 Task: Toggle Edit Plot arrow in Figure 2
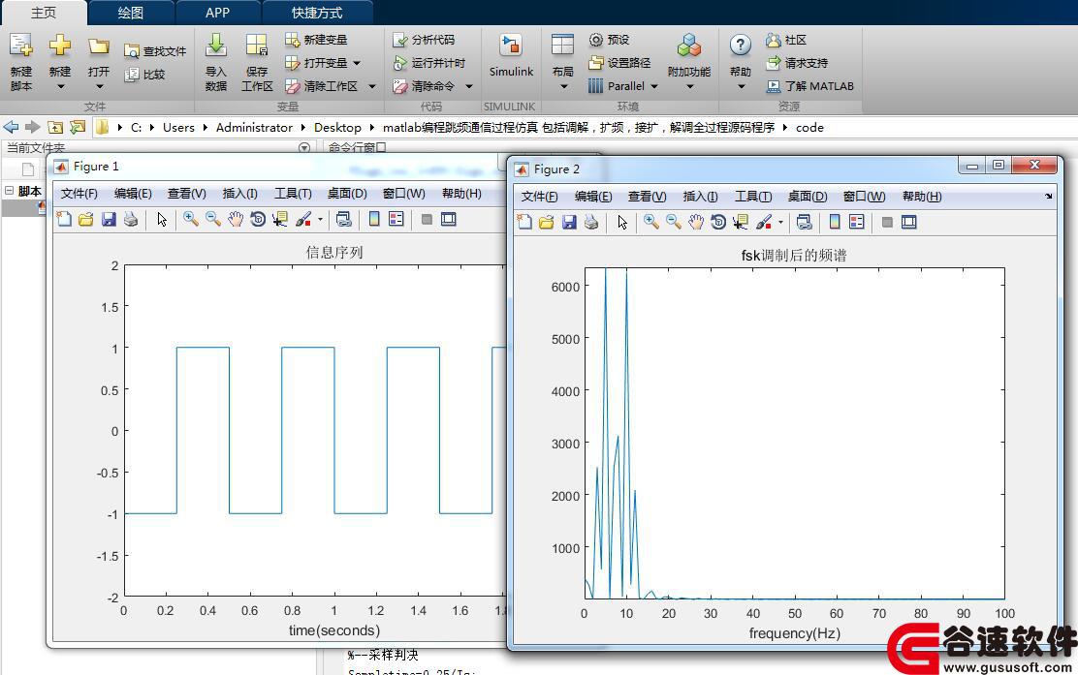click(622, 222)
